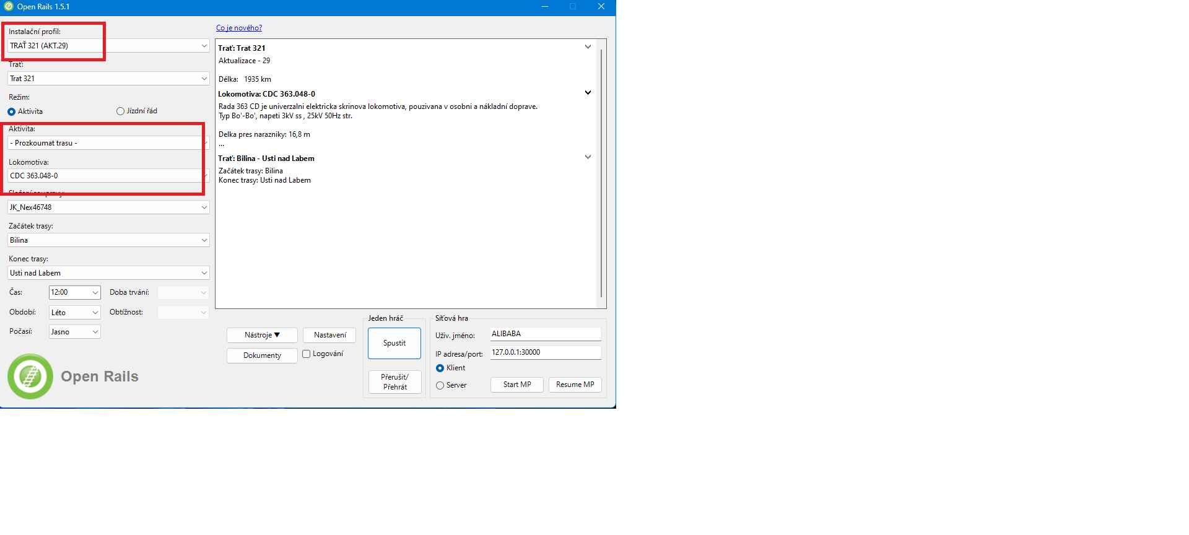Viewport: 1189px width, 535px height.
Task: Collapse the Trať: Trat 321 section chevron
Action: pyautogui.click(x=588, y=47)
